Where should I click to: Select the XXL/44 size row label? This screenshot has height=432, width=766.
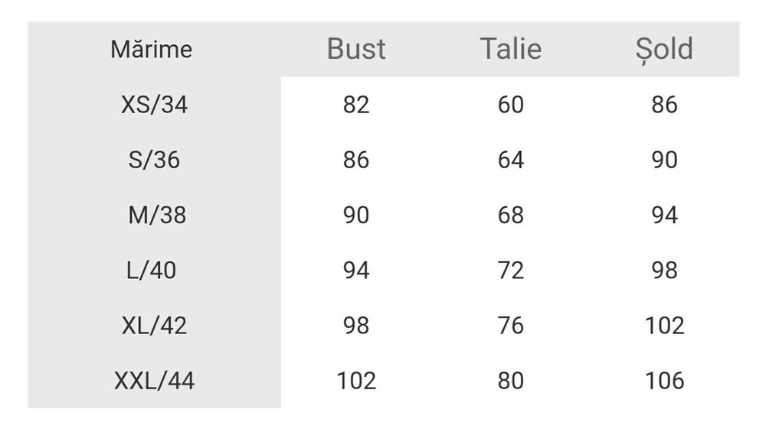[x=154, y=381]
